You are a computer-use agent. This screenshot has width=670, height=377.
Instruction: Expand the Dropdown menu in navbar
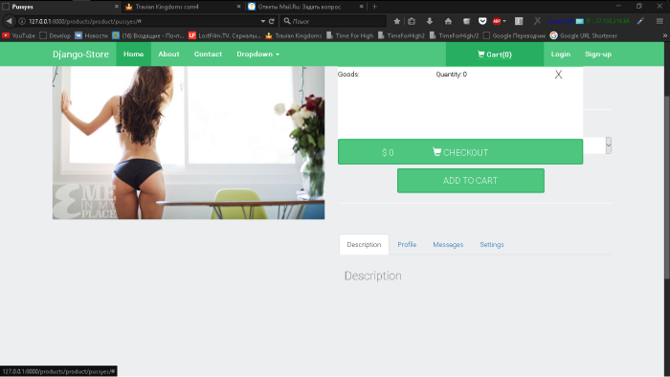pos(257,55)
